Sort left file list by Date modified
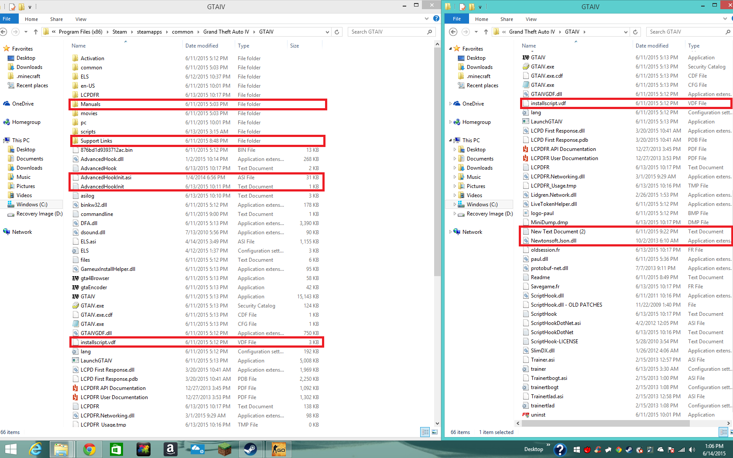The width and height of the screenshot is (733, 458). tap(202, 46)
